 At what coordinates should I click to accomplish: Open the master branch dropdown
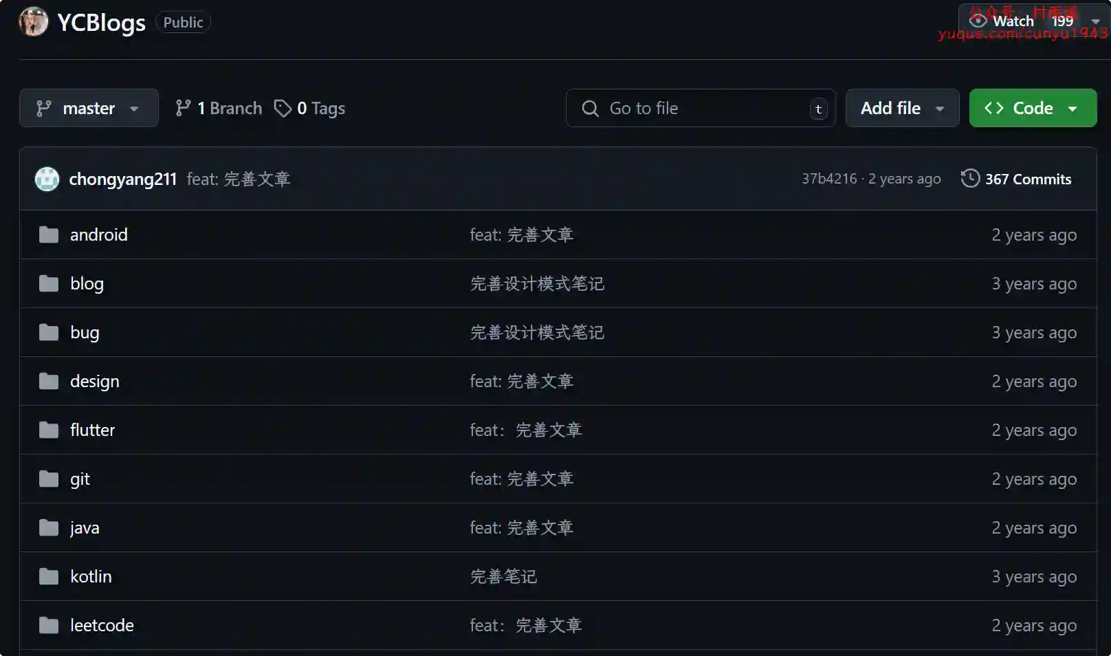click(x=89, y=108)
